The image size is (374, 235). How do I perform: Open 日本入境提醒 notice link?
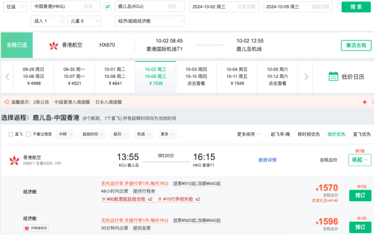pos(108,102)
